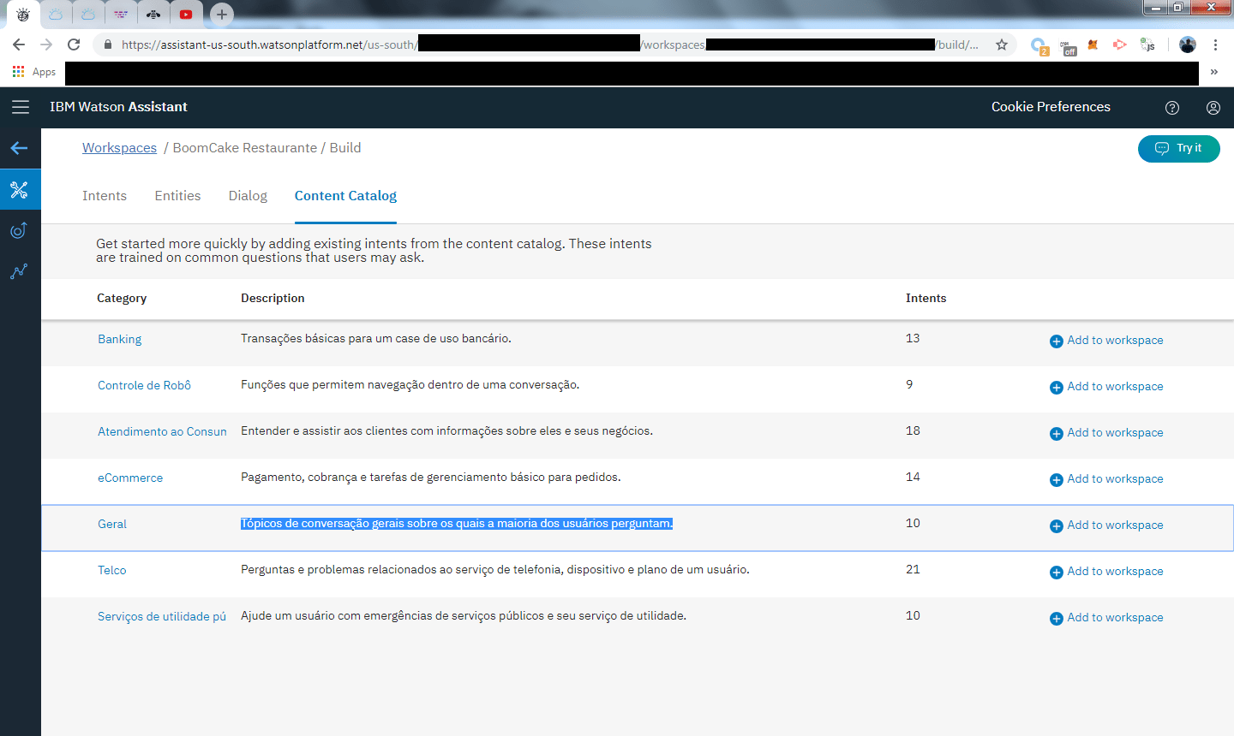This screenshot has width=1234, height=736.
Task: Open the Banking category
Action: click(x=119, y=340)
